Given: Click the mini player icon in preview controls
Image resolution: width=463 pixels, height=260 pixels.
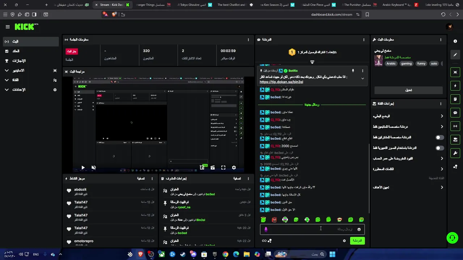Looking at the screenshot, I should (x=202, y=168).
